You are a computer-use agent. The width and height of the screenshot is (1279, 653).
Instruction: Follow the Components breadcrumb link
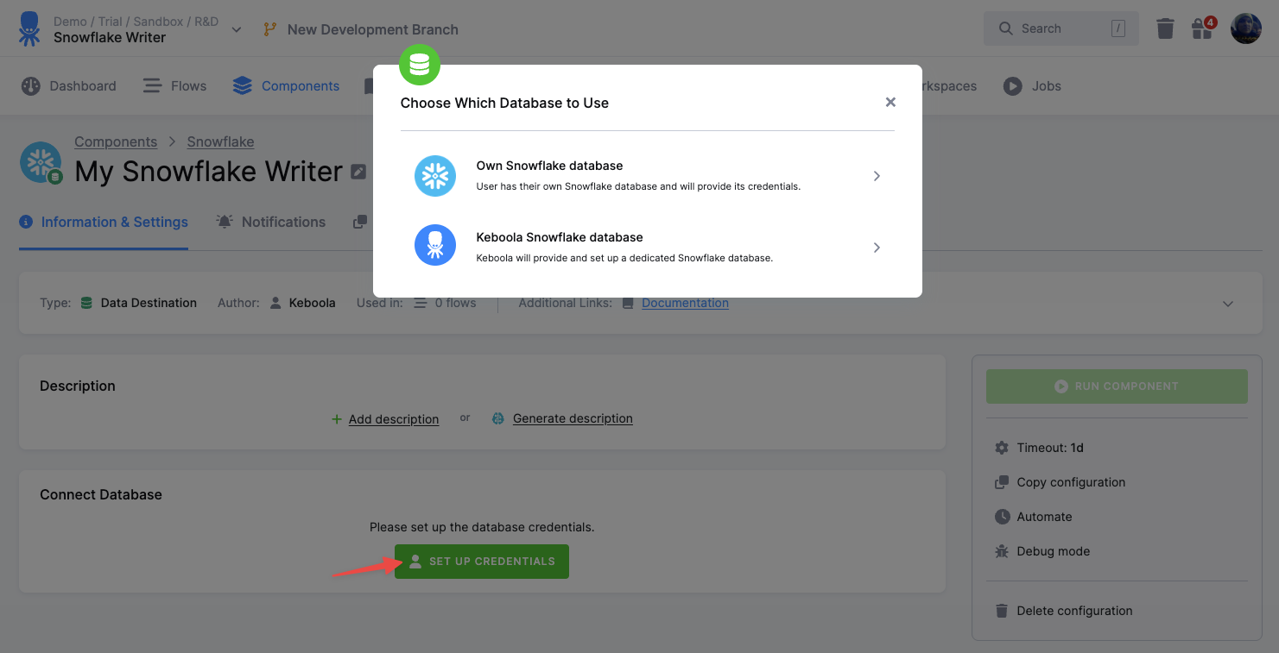[116, 141]
